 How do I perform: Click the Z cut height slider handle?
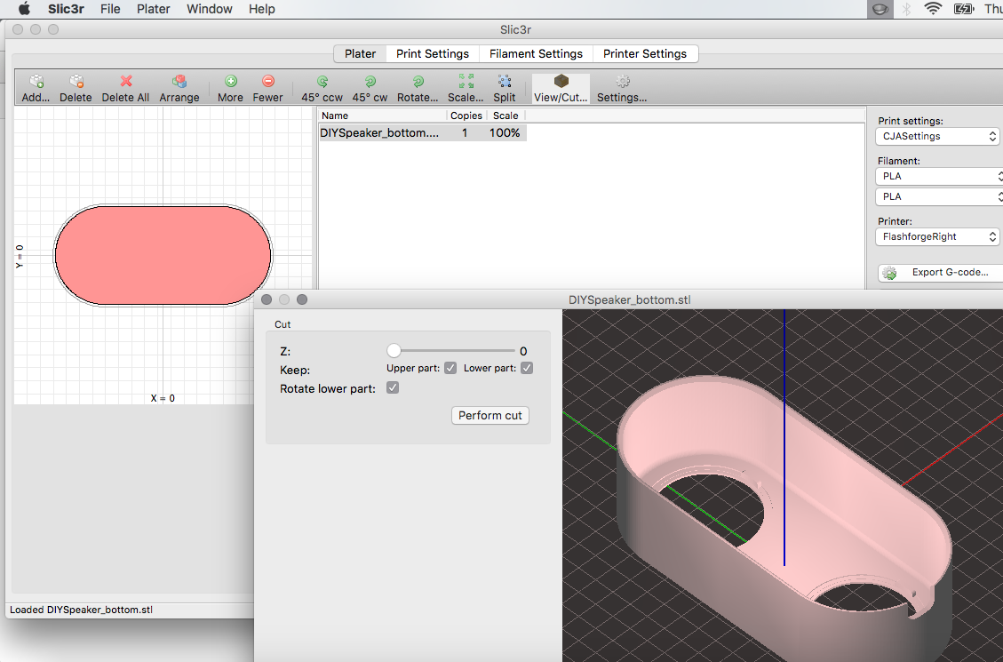coord(394,350)
